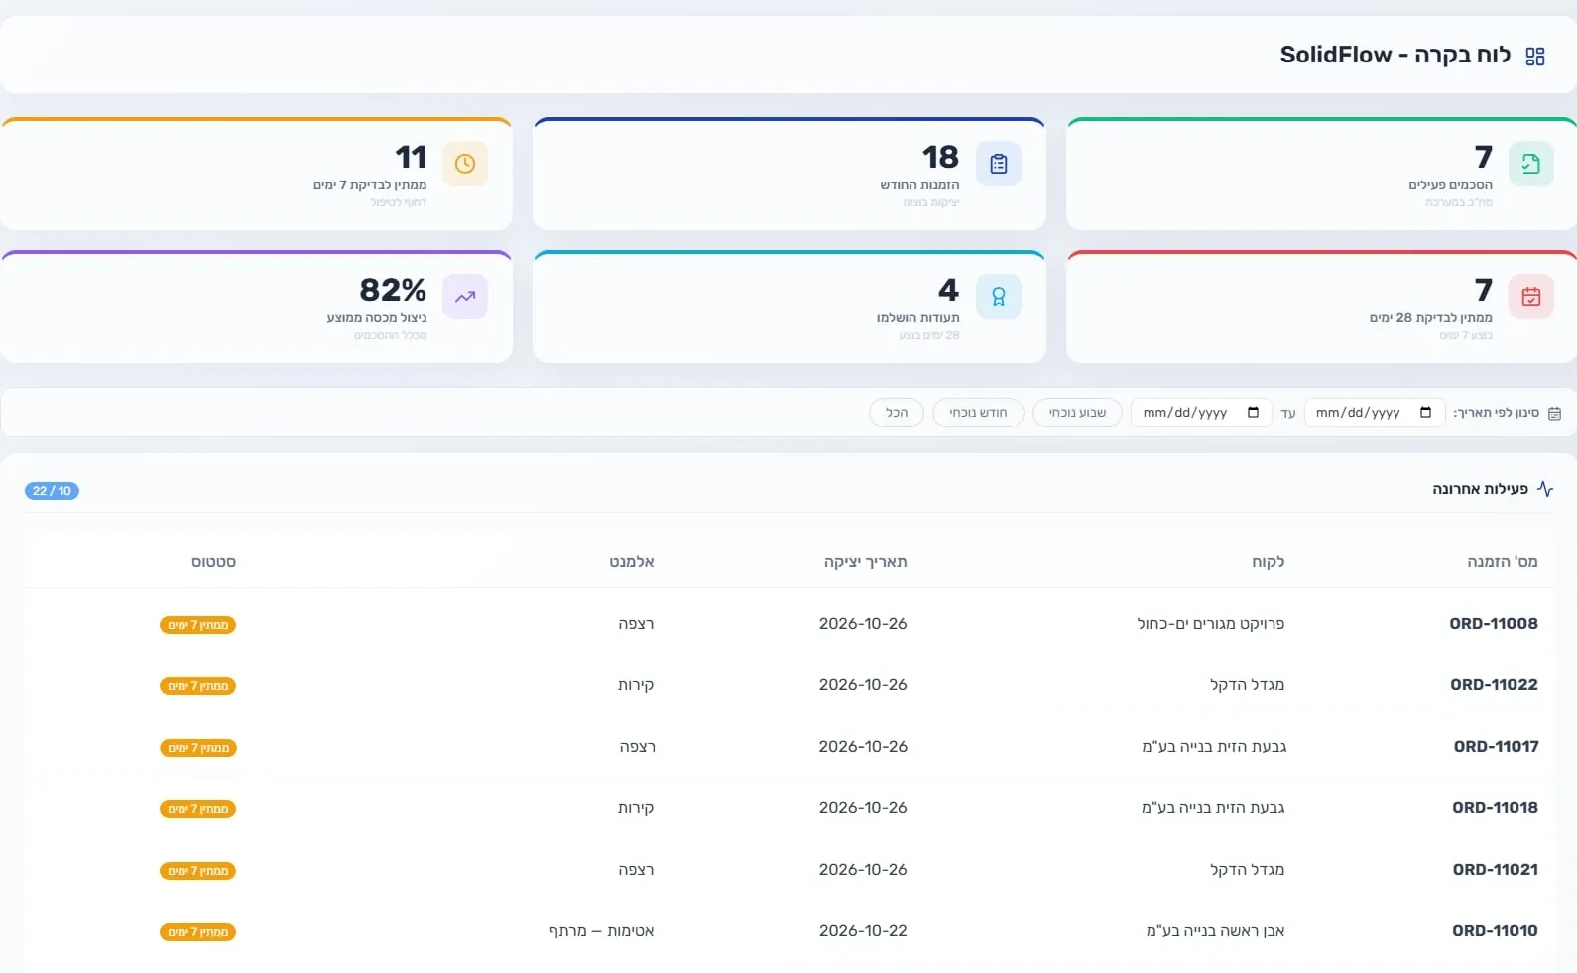This screenshot has height=973, width=1577.
Task: Click the 82% utilization value
Action: click(393, 290)
